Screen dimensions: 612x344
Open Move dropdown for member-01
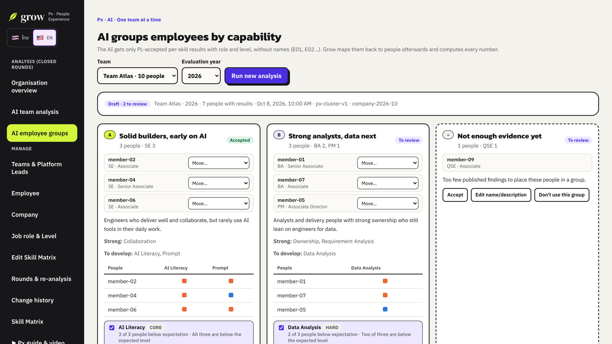[388, 163]
